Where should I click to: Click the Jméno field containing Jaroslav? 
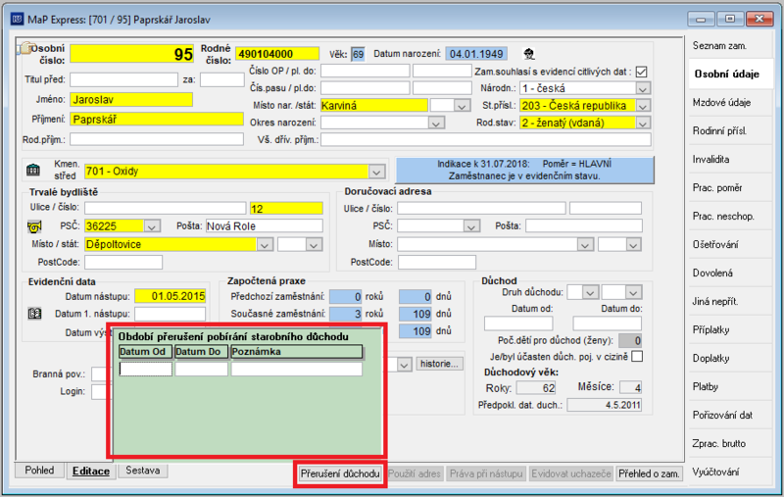coord(131,100)
